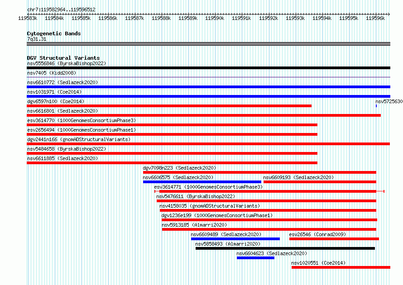403x285 pixels.
Task: Open the nsv7405 (Kidd2008) label
Action: coord(52,73)
